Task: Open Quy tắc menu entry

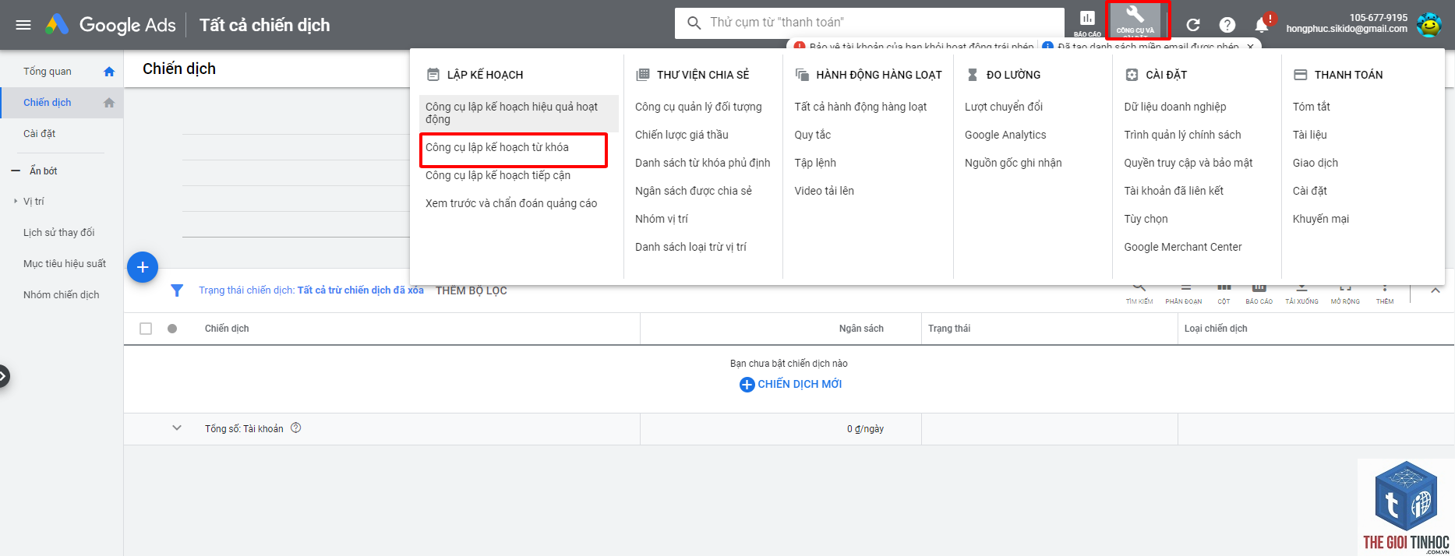Action: pyautogui.click(x=813, y=135)
